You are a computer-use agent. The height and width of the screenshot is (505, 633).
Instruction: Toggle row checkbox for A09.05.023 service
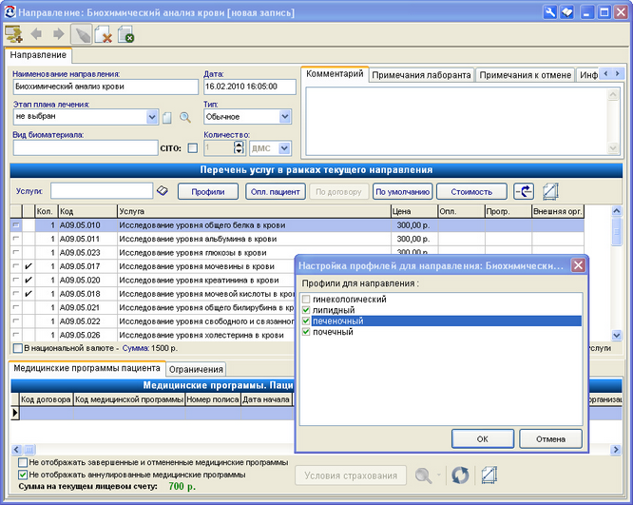click(16, 253)
